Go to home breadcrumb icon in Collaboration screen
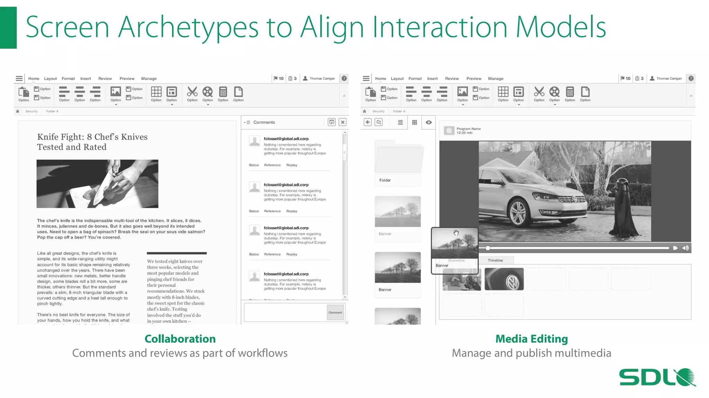Viewport: 709px width, 398px height. (x=18, y=111)
